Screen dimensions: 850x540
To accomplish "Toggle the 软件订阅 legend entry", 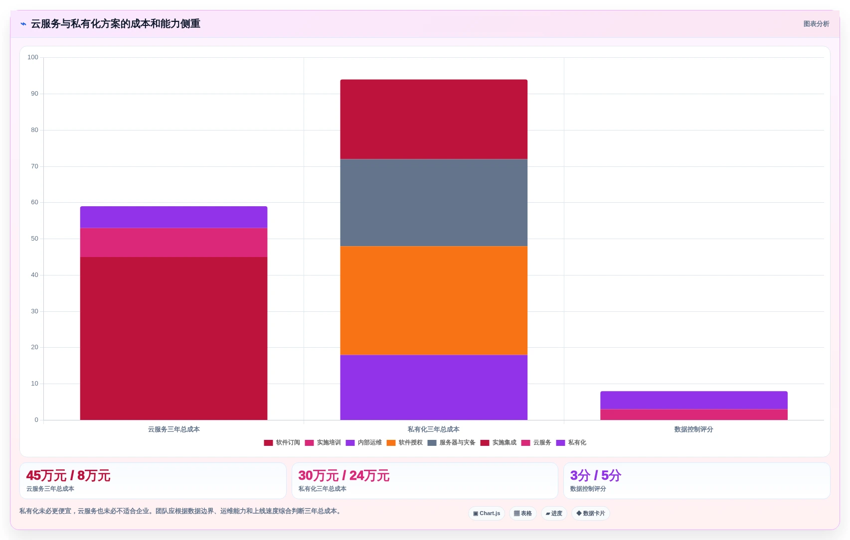I will 282,442.
